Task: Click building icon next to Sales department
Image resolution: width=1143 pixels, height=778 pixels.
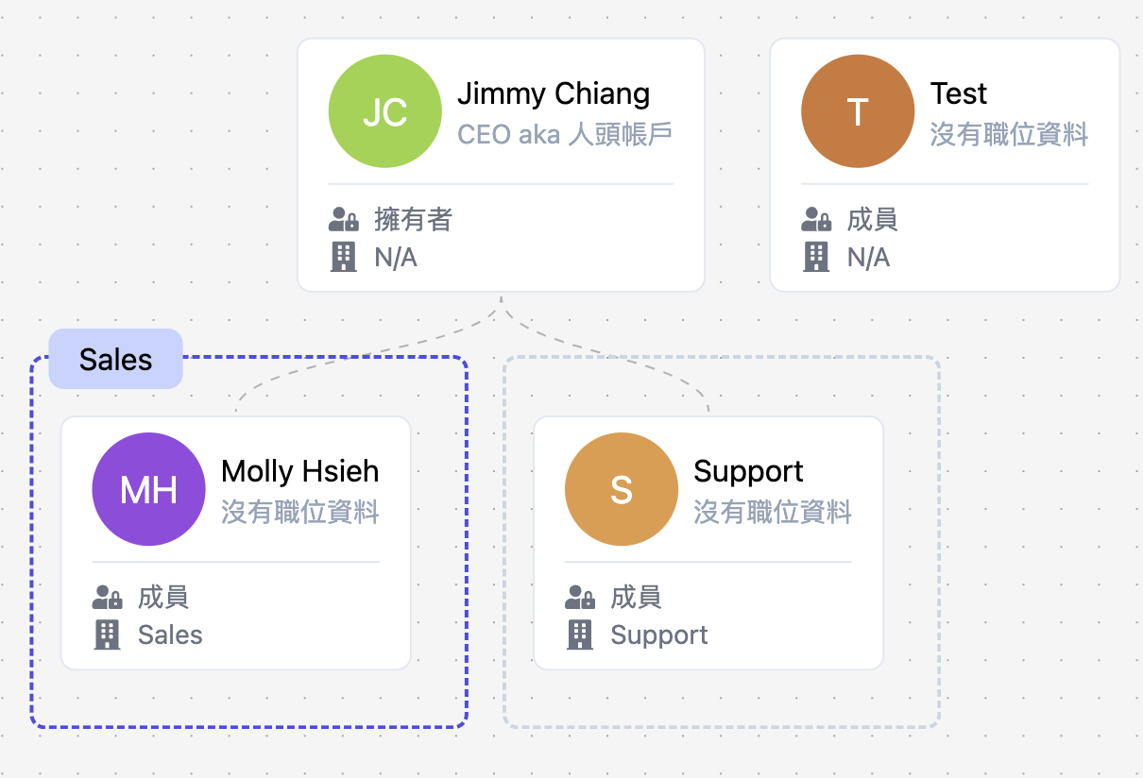Action: pos(107,634)
